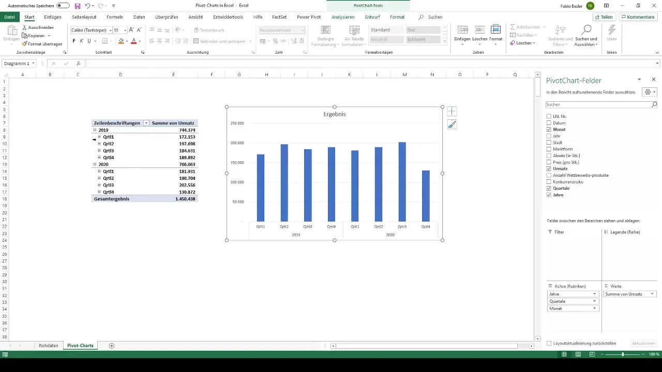Collapse the 2020 pivot group

pos(94,164)
